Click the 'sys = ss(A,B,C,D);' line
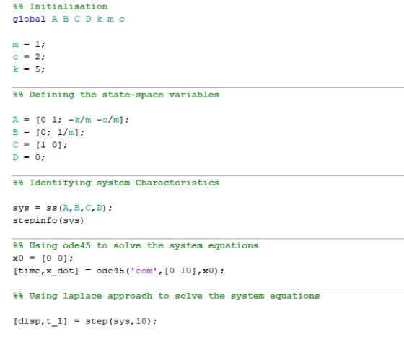Image resolution: width=404 pixels, height=337 pixels. coord(63,208)
